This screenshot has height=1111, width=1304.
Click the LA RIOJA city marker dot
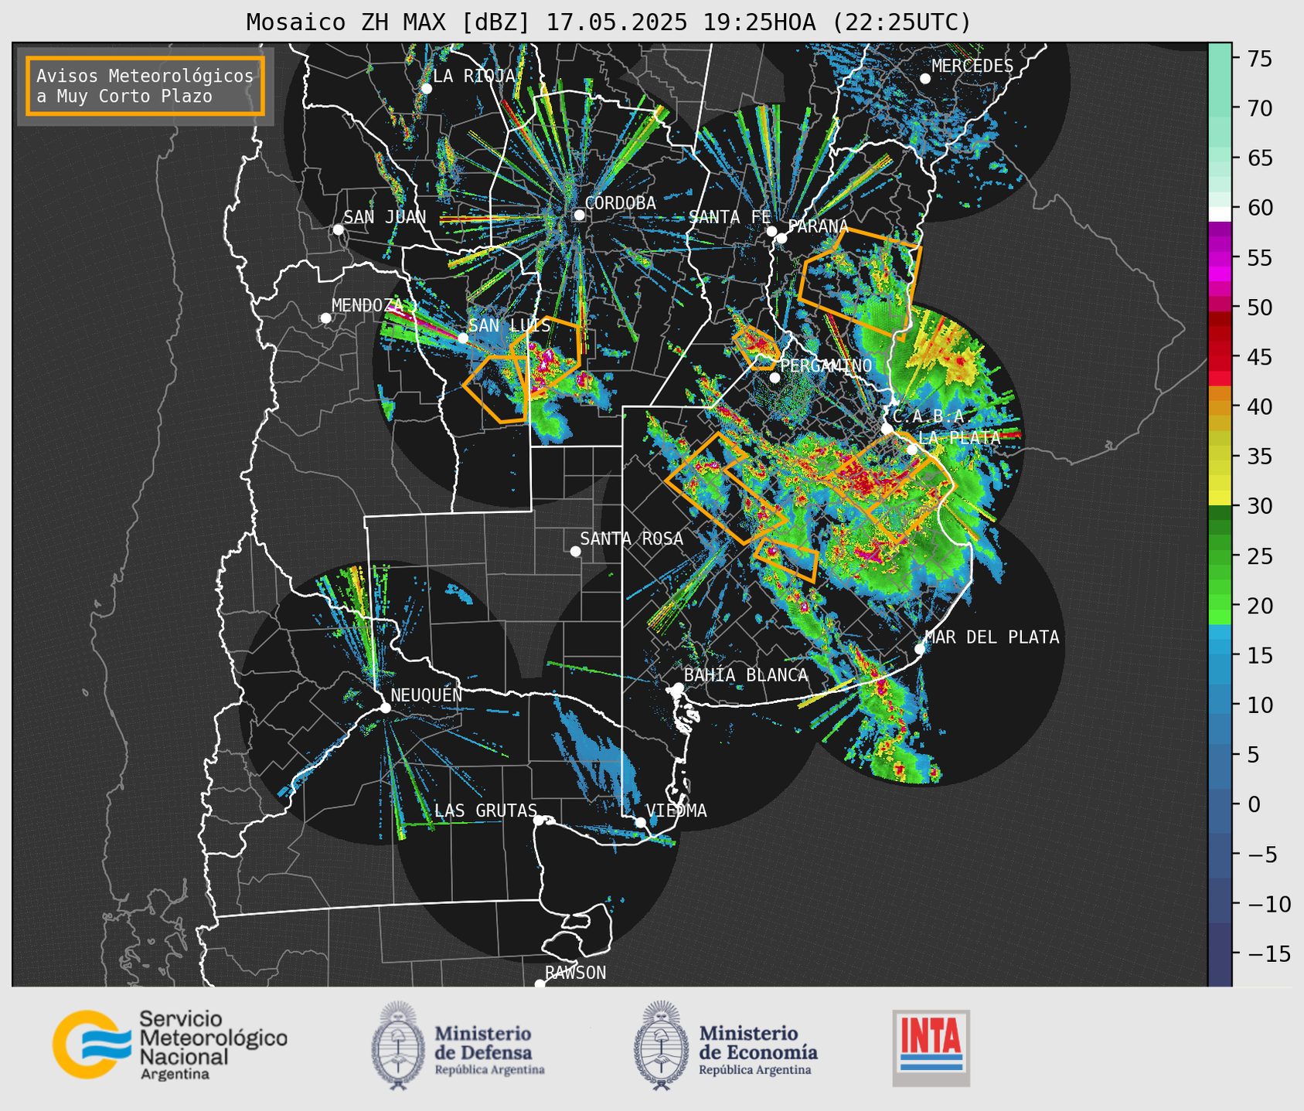[x=427, y=89]
